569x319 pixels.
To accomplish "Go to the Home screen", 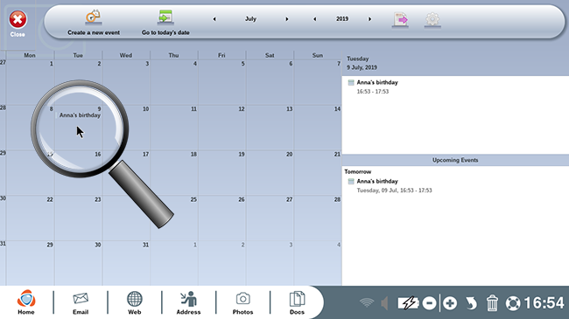I will pos(26,302).
